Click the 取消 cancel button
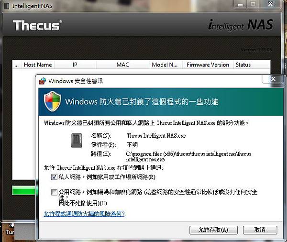The height and width of the screenshot is (242, 287). pos(260,230)
